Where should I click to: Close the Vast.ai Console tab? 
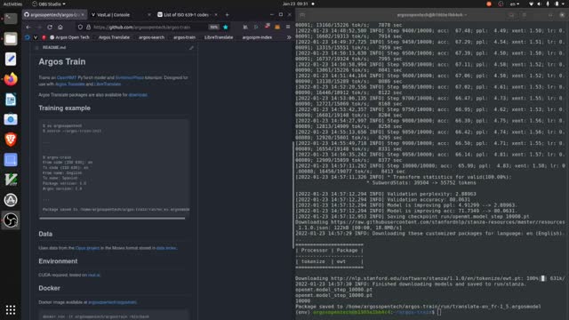point(149,15)
